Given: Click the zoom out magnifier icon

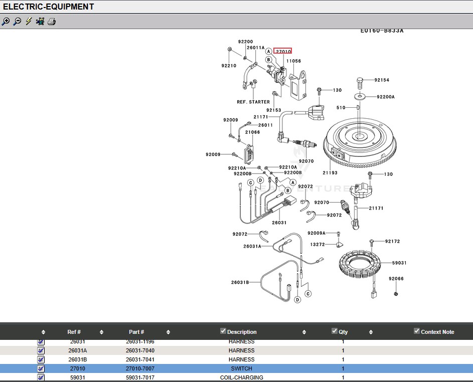Looking at the screenshot, I should [x=17, y=22].
